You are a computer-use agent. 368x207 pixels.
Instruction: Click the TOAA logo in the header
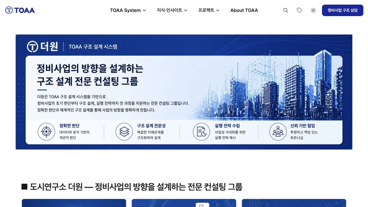click(x=20, y=10)
